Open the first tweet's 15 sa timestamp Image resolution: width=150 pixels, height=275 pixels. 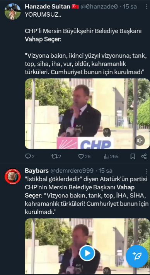(130, 7)
